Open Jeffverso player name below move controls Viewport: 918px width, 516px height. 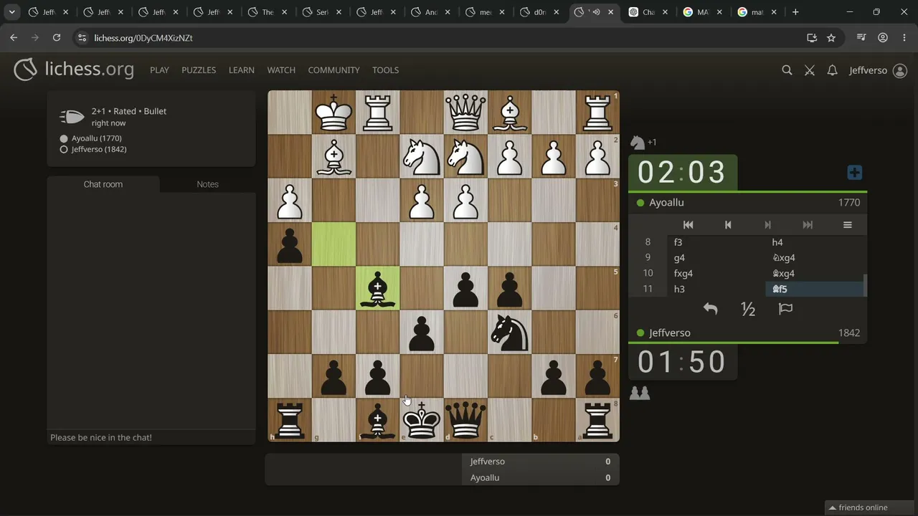(670, 333)
